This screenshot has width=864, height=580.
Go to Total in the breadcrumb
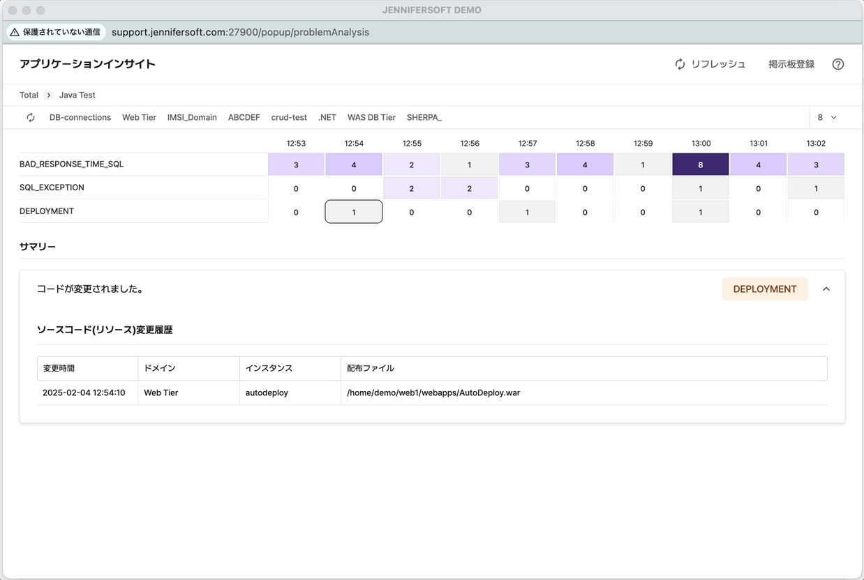[x=29, y=95]
